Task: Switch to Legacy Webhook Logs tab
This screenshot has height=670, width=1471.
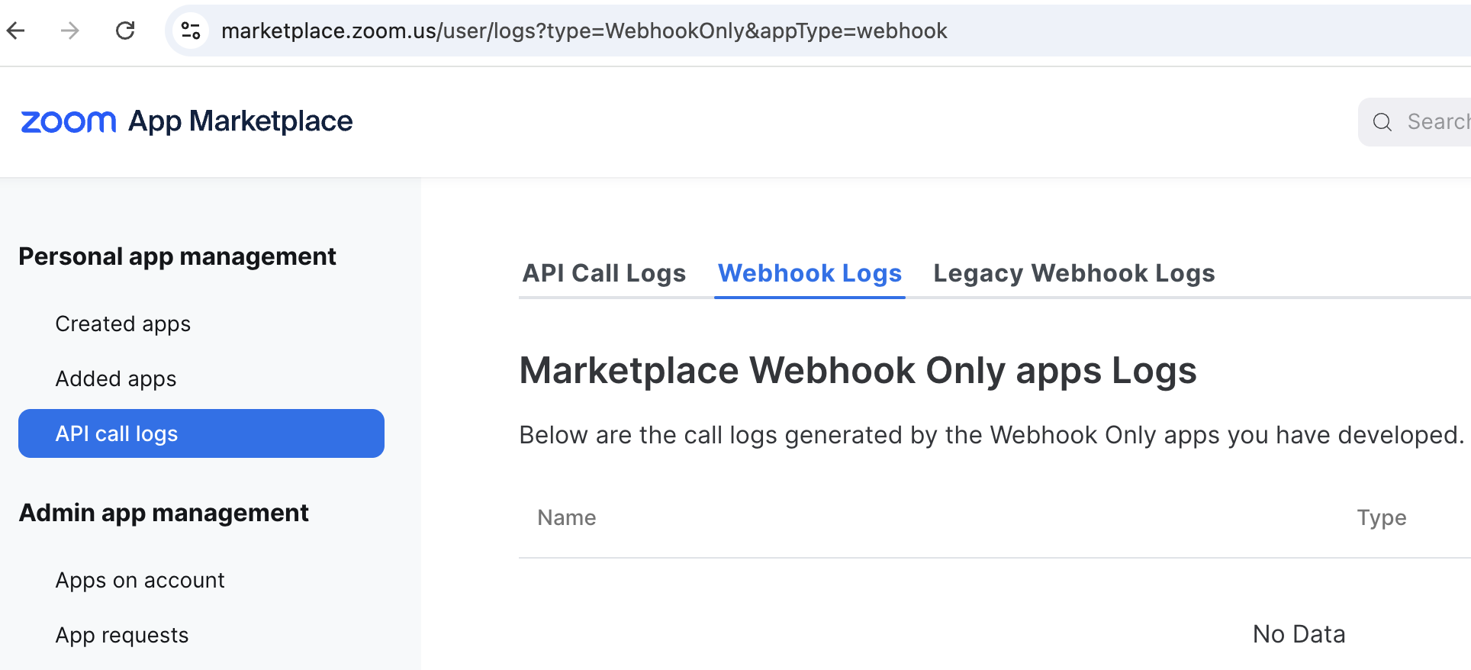Action: tap(1073, 273)
